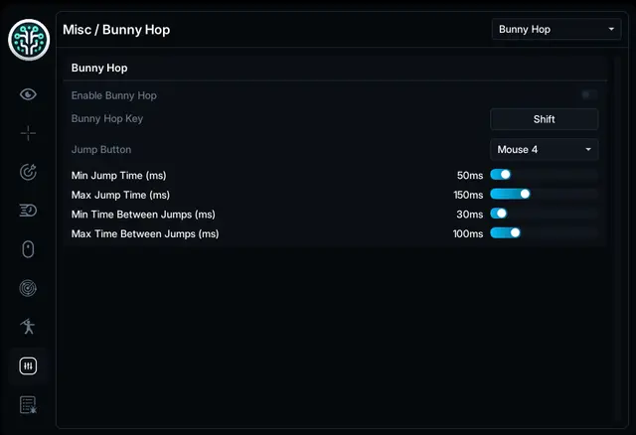The height and width of the screenshot is (435, 636).
Task: Select the radar icon in sidebar
Action: [x=28, y=288]
